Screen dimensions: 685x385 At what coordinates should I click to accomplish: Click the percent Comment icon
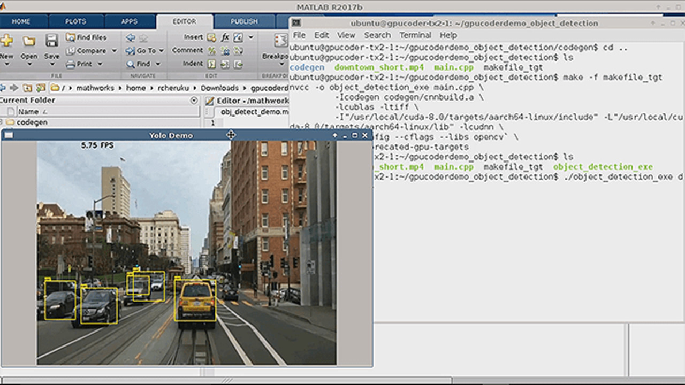point(212,51)
